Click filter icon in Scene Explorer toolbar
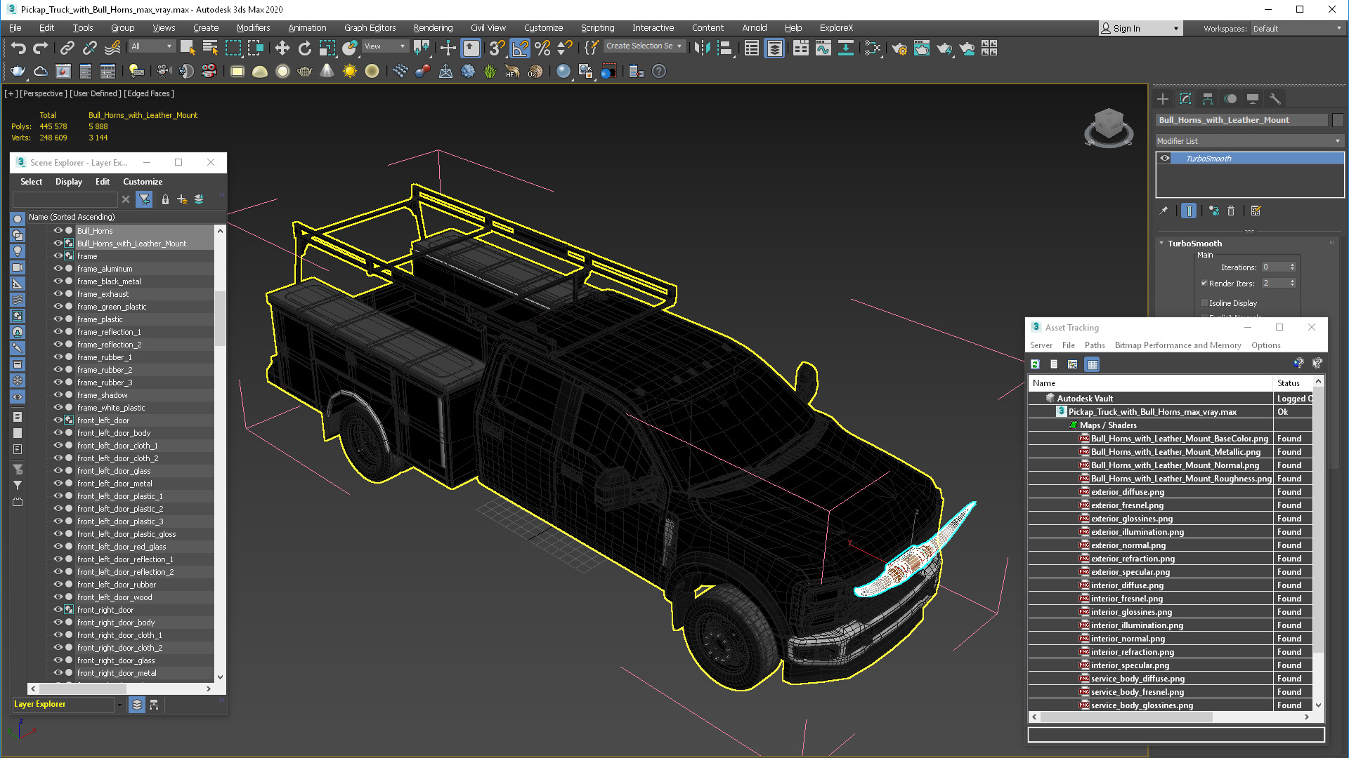This screenshot has width=1349, height=758. tap(144, 200)
